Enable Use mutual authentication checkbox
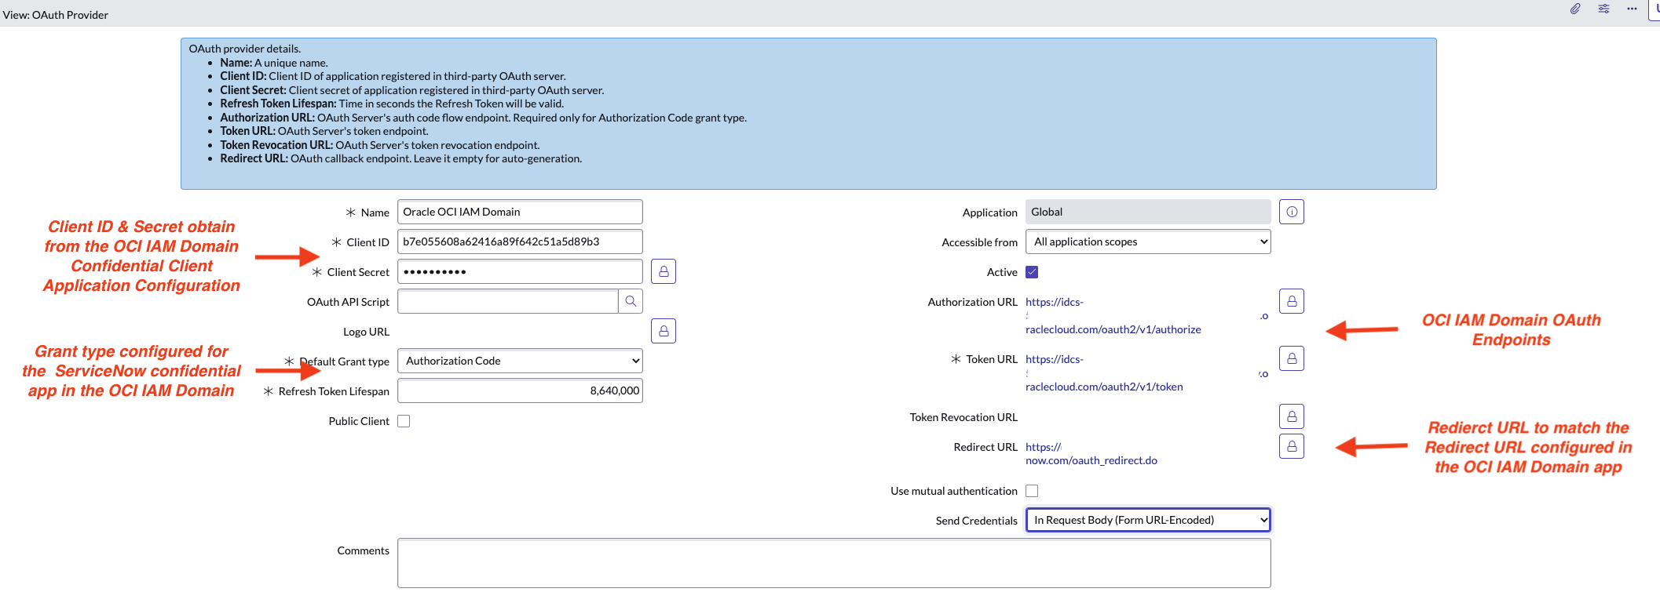This screenshot has height=603, width=1660. pyautogui.click(x=1032, y=491)
